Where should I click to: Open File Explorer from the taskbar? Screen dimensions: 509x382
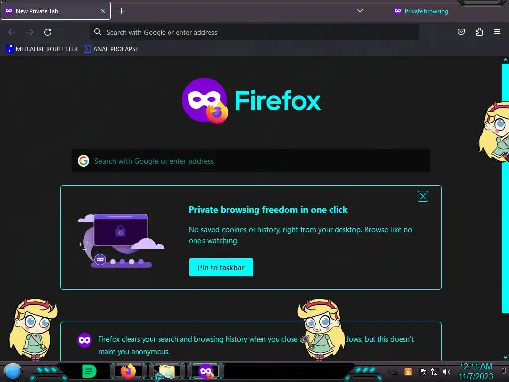(x=167, y=372)
